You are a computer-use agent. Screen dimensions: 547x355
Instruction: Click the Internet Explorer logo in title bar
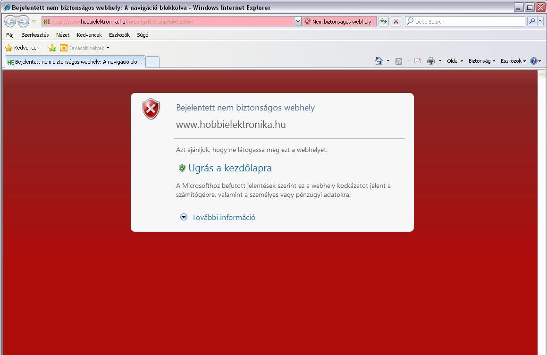click(x=7, y=8)
